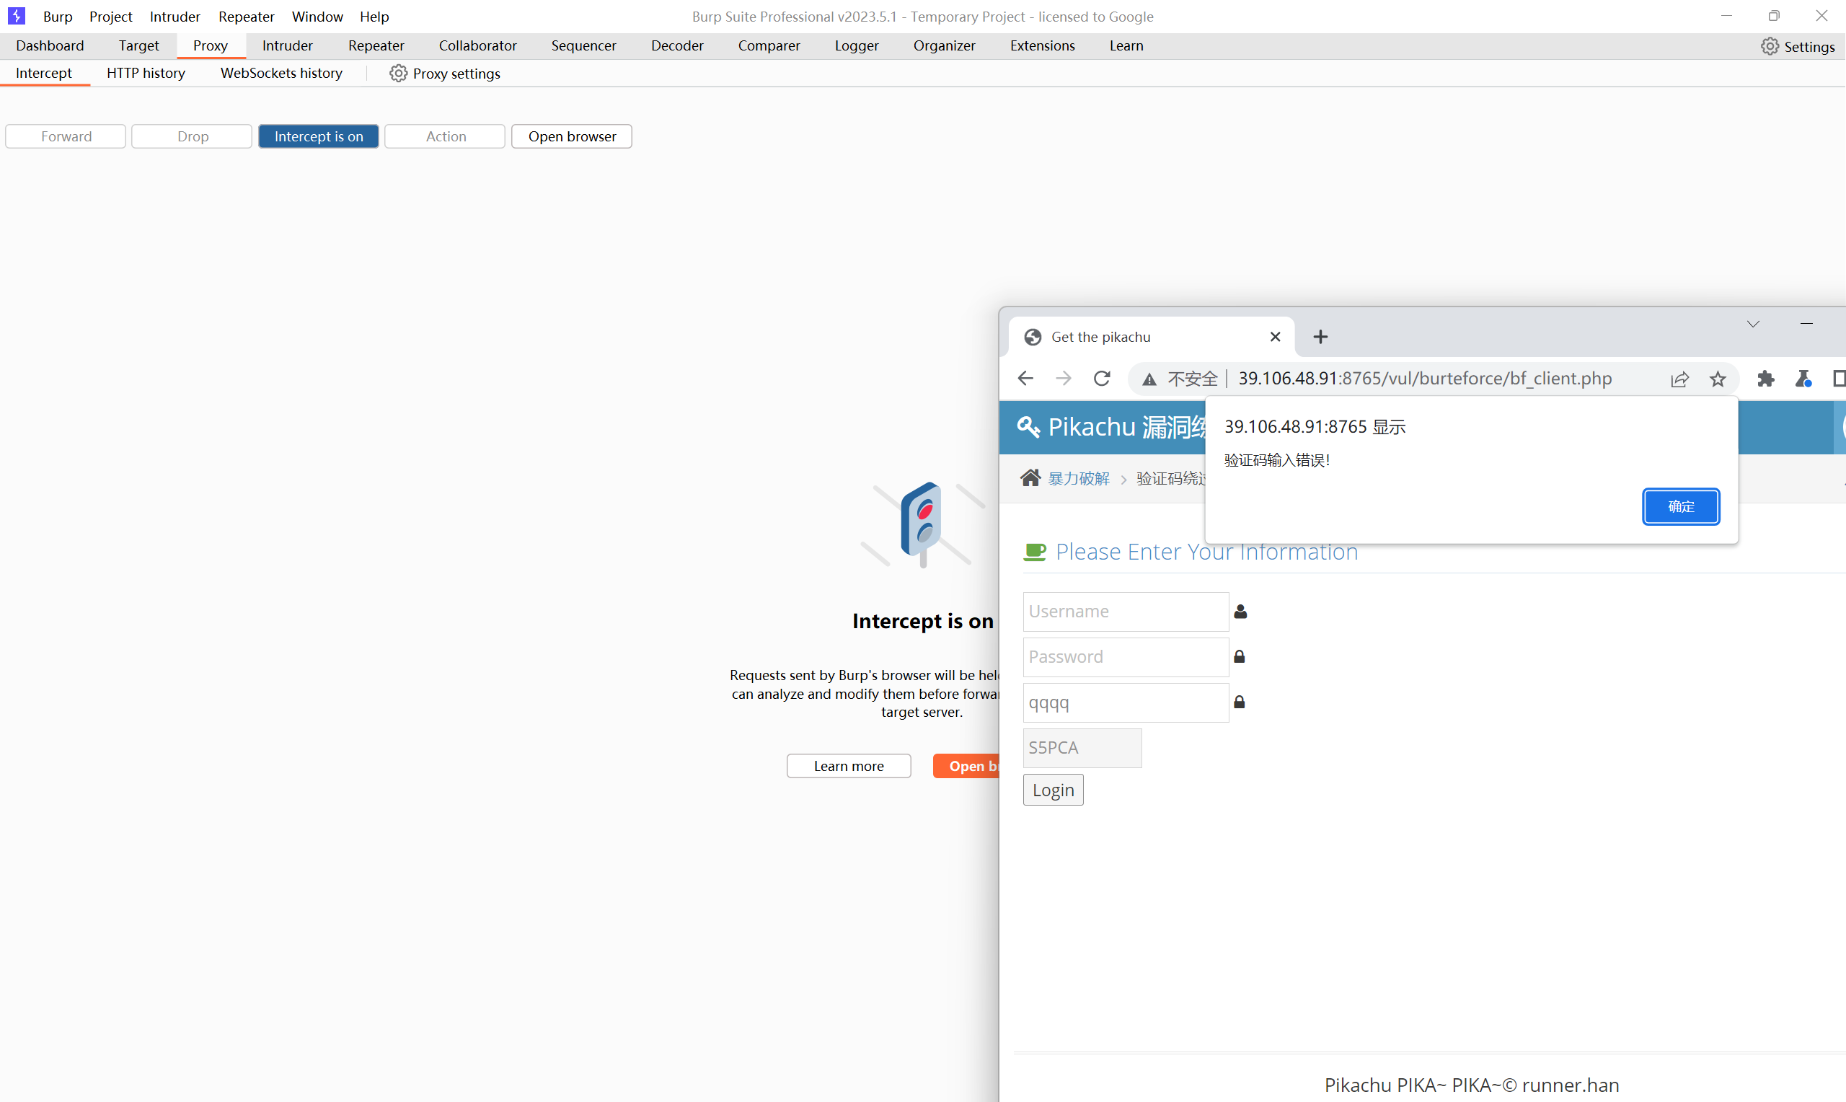Screen dimensions: 1846x1102
Task: Click the browser reload icon
Action: (1103, 379)
